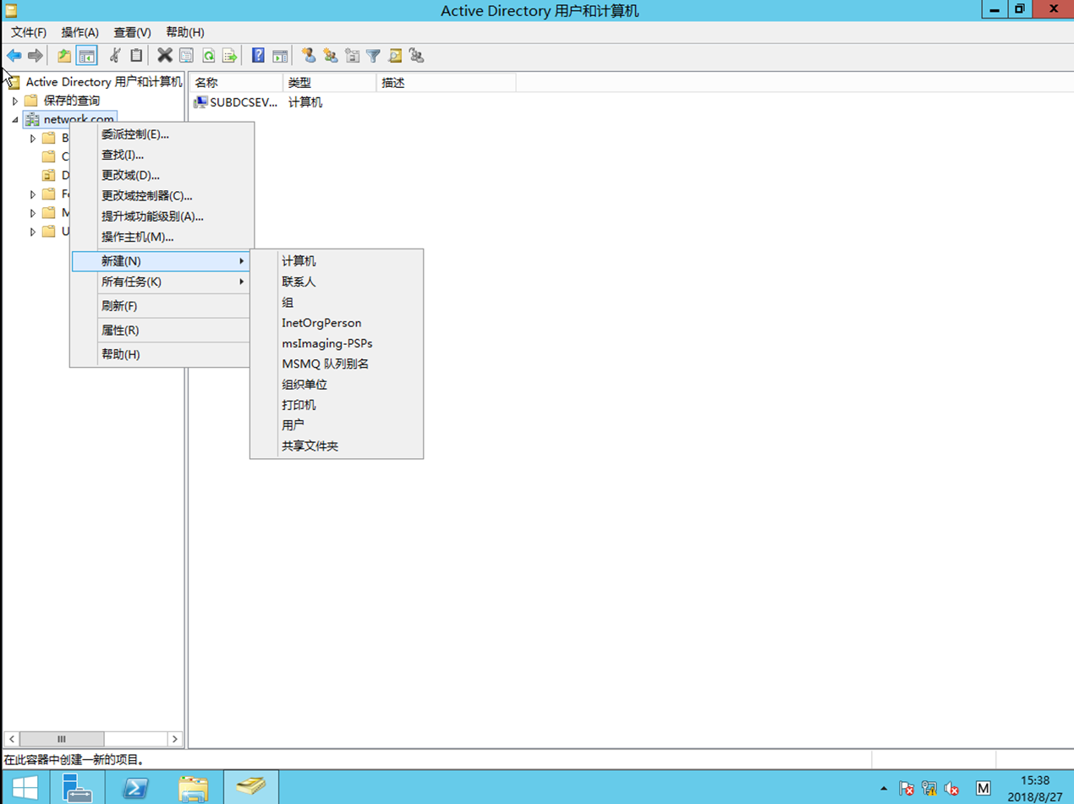This screenshot has width=1074, height=804.
Task: Click 提升域功能级别(A)... menu entry
Action: point(162,216)
